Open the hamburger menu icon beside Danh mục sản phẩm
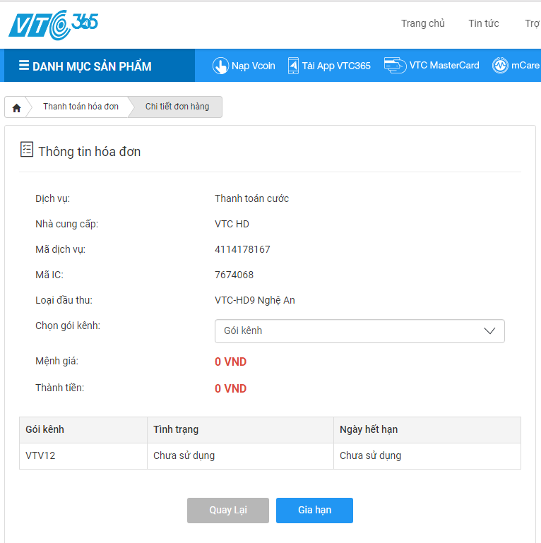 click(24, 65)
